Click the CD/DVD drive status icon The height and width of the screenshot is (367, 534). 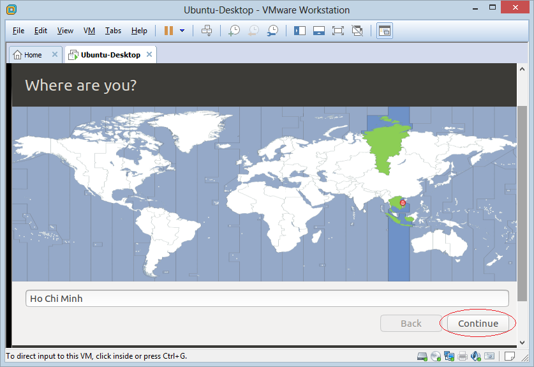click(436, 356)
